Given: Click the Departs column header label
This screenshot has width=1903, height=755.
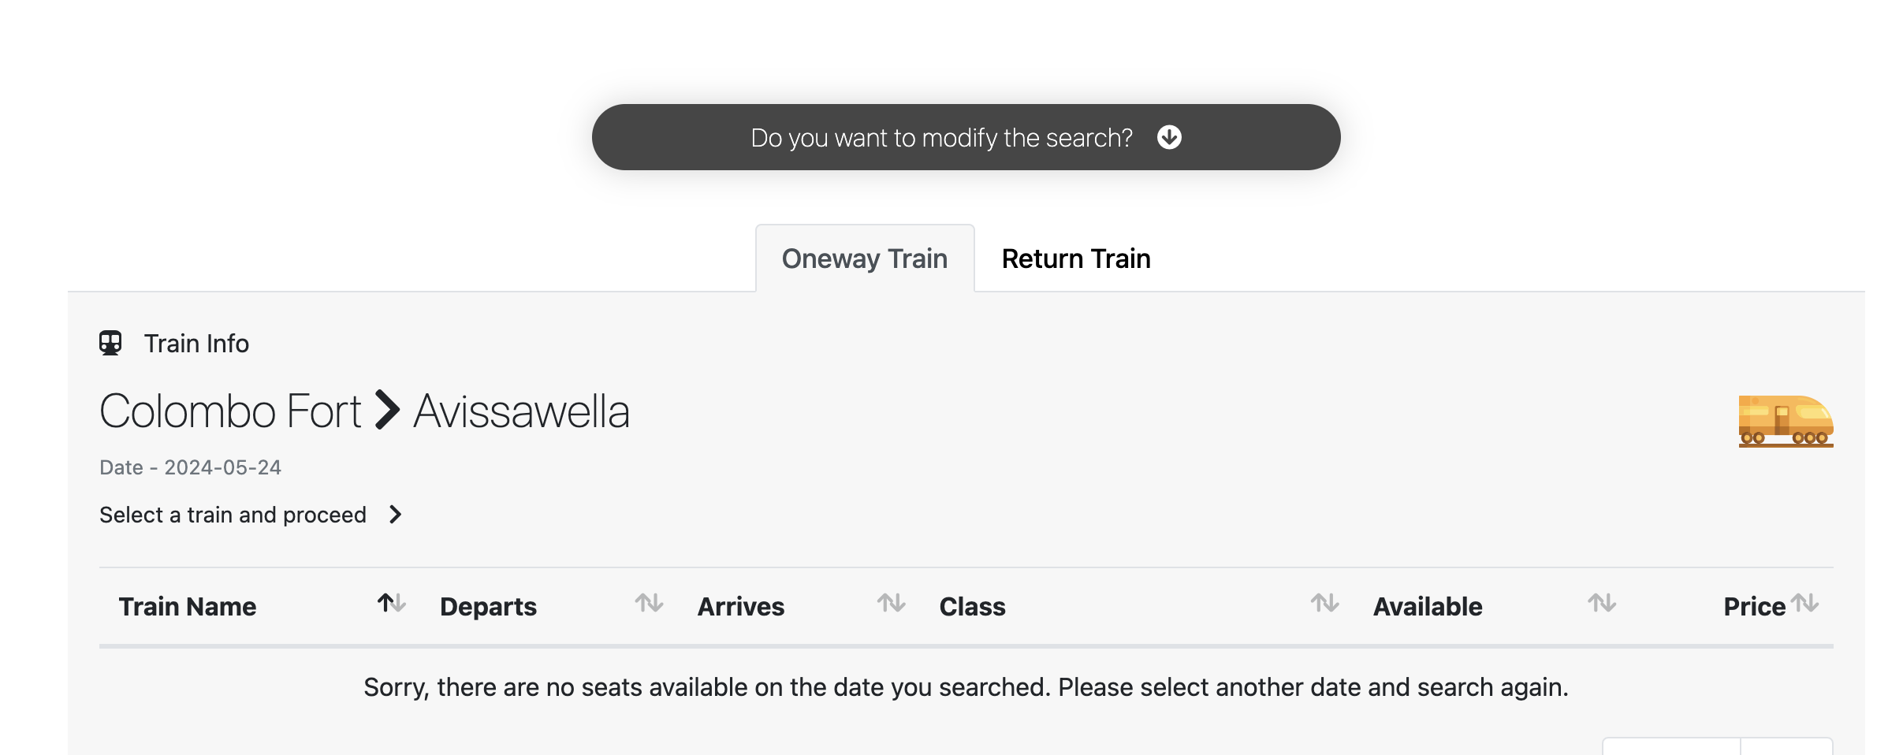Looking at the screenshot, I should coord(488,607).
